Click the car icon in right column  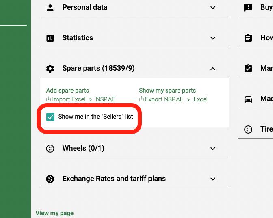pyautogui.click(x=248, y=99)
